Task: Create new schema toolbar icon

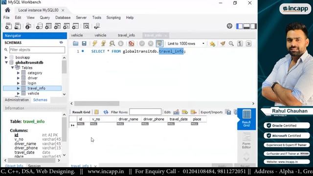Action: (39, 26)
